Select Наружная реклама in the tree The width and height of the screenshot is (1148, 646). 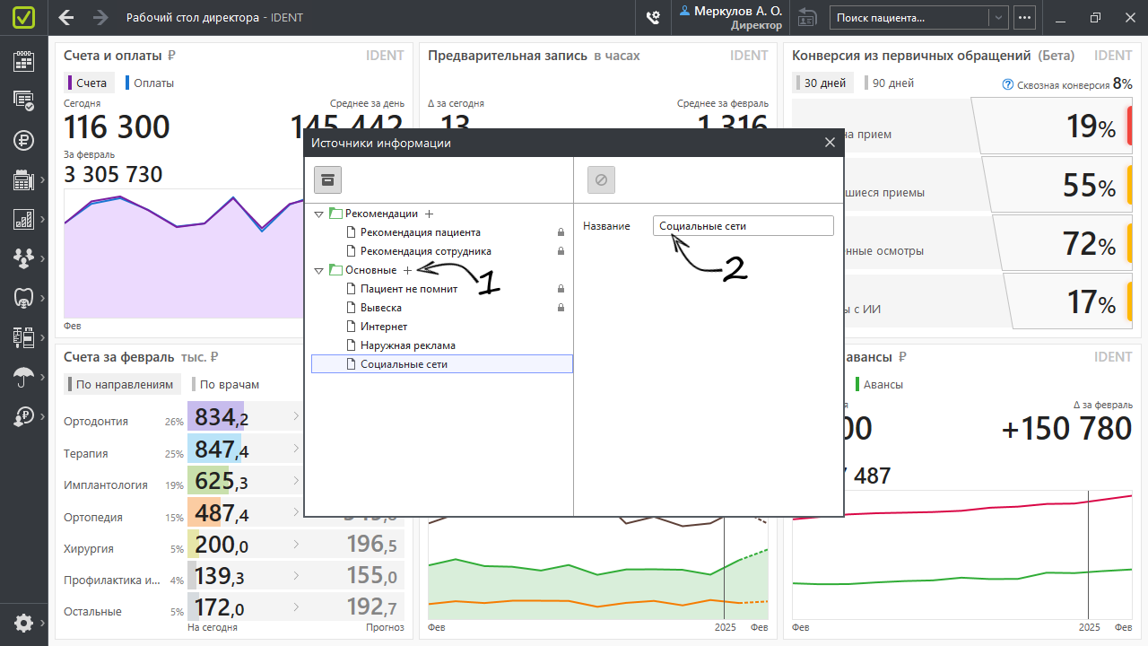(x=408, y=345)
